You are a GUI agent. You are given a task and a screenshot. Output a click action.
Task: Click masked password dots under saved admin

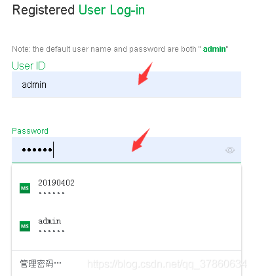[52, 231]
